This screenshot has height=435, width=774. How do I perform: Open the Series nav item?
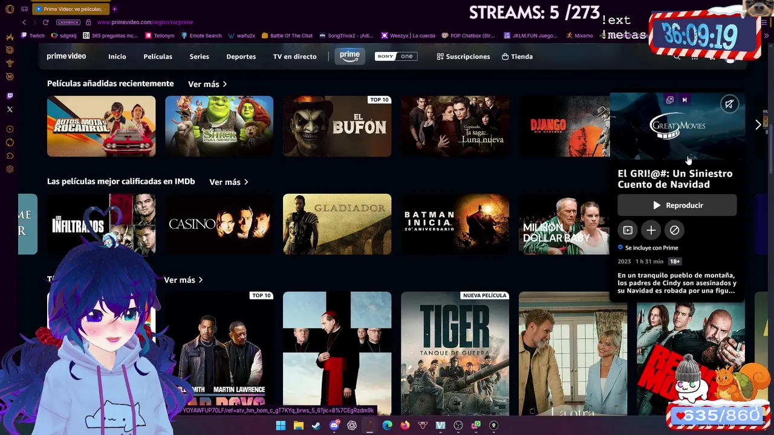point(199,56)
